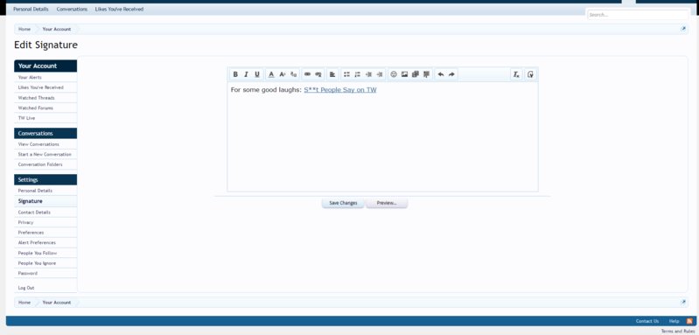Click the Preview... button

387,203
